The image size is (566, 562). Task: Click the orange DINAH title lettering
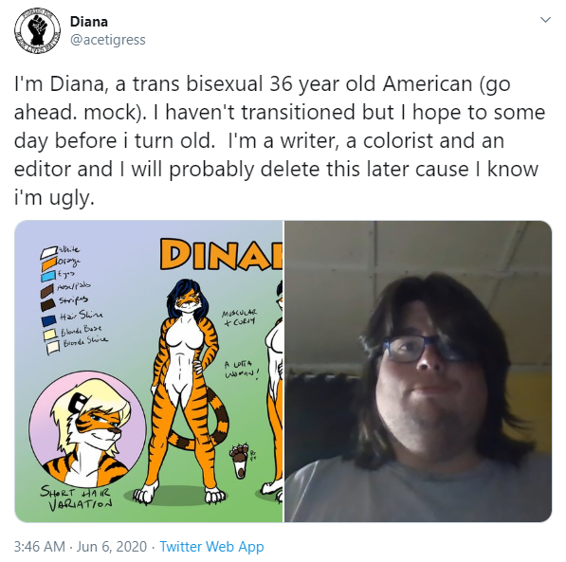pos(221,255)
